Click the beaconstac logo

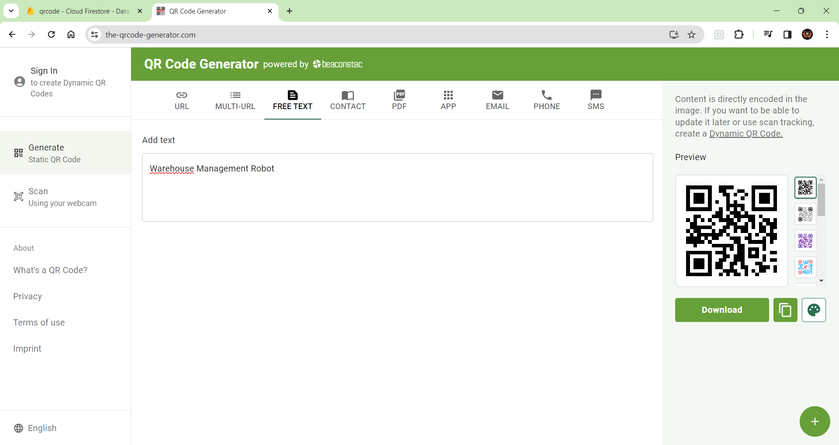(338, 64)
